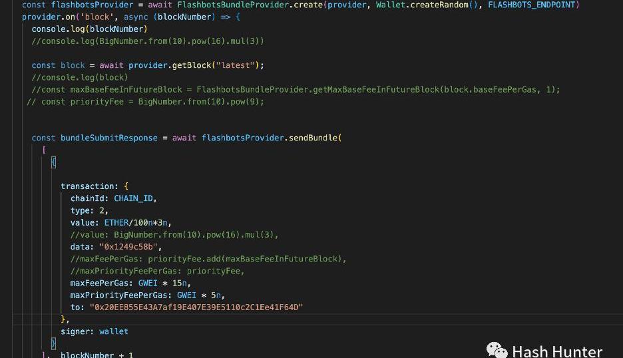This screenshot has width=623, height=358.
Task: Click the commented maxBaseFeeInFutureBlock declaration line
Action: (x=296, y=90)
